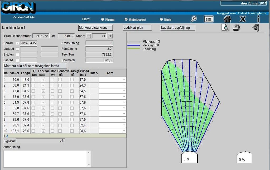Click the Försättning value 3,2
This screenshot has width=270, height=170.
pyautogui.click(x=99, y=49)
